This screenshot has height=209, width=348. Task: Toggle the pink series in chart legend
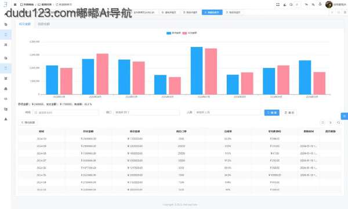pyautogui.click(x=190, y=33)
